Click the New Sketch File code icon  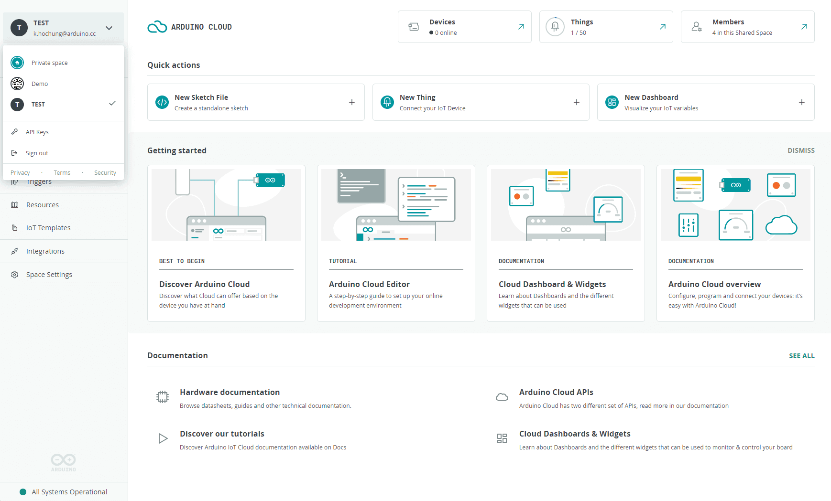[162, 102]
